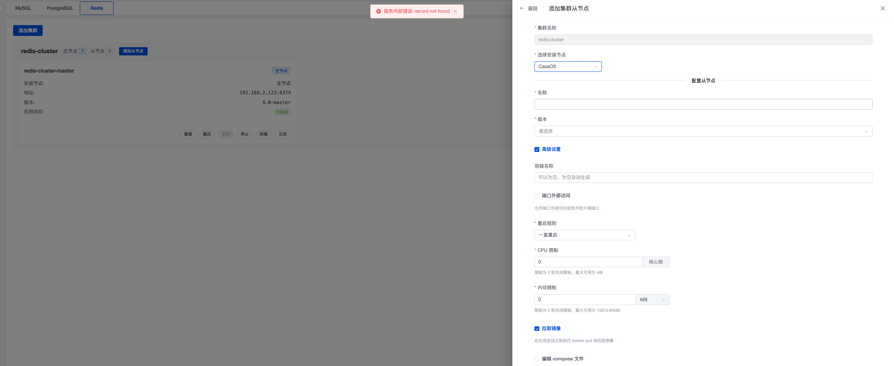This screenshot has width=894, height=366.
Task: Close the add slave node drawer
Action: click(x=883, y=8)
